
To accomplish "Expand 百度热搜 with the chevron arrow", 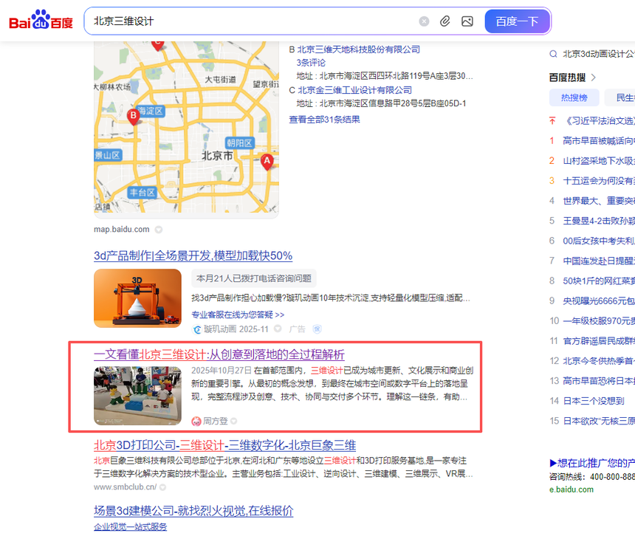I will (x=594, y=78).
